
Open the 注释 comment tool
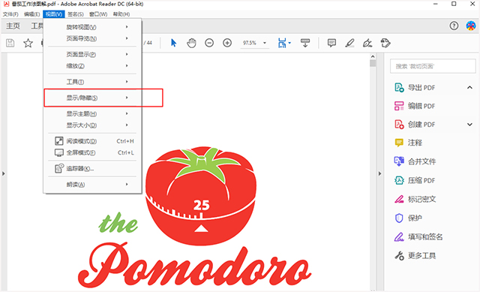pos(408,143)
